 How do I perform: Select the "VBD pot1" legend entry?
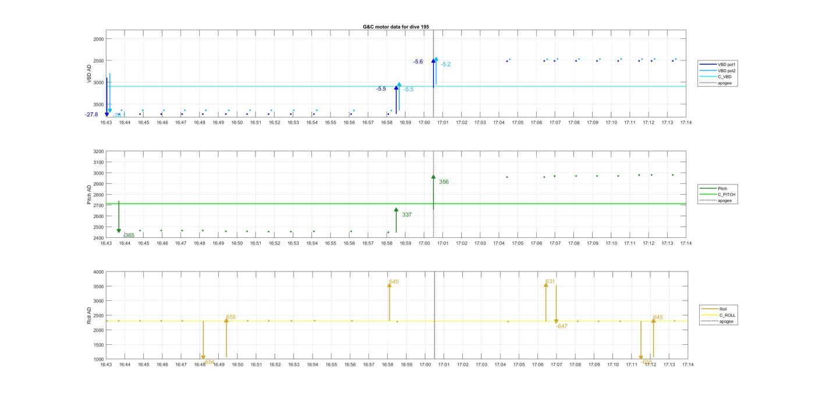click(x=717, y=65)
